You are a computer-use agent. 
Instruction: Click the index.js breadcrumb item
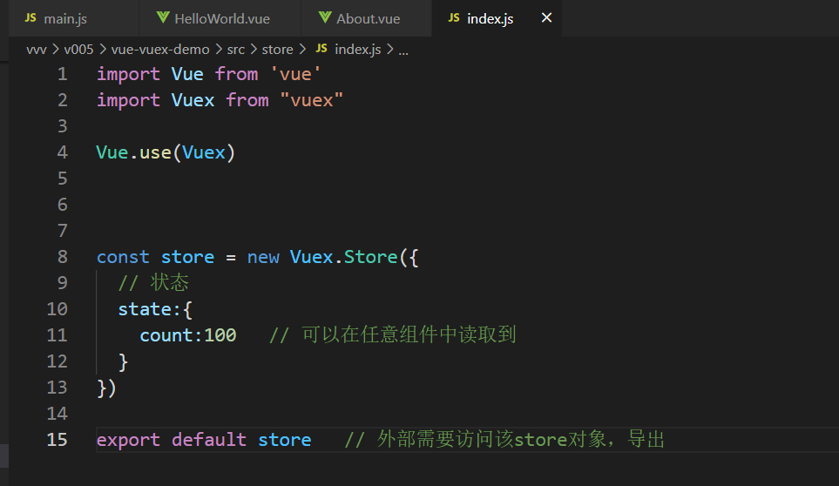tap(358, 49)
